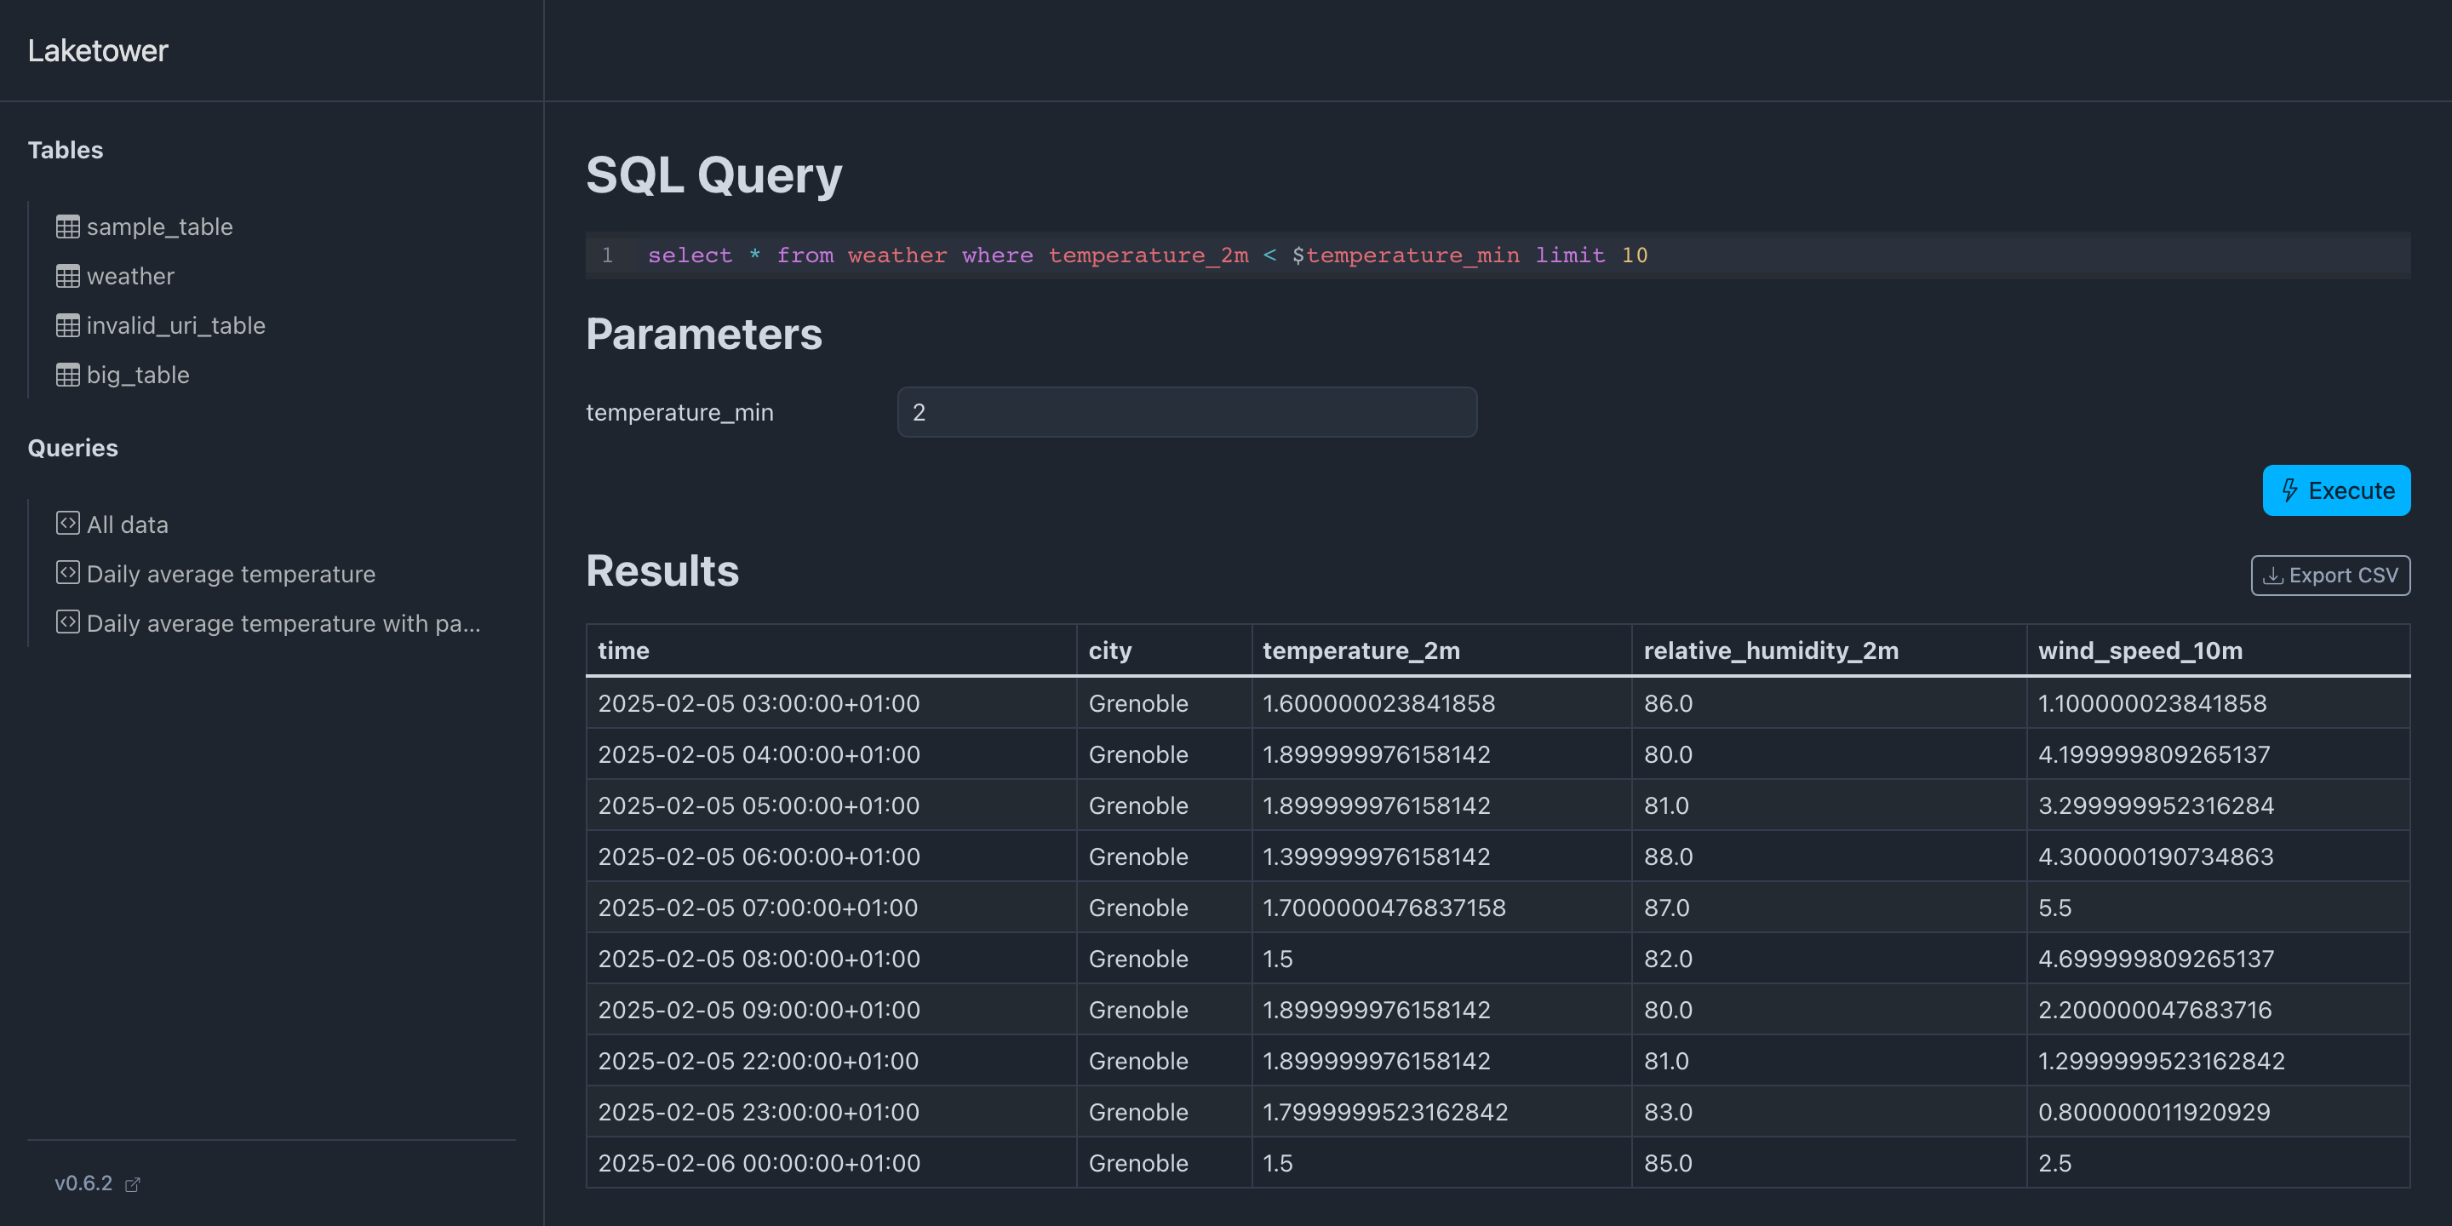The image size is (2452, 1226).
Task: Click the Daily average temperature query icon
Action: (x=67, y=573)
